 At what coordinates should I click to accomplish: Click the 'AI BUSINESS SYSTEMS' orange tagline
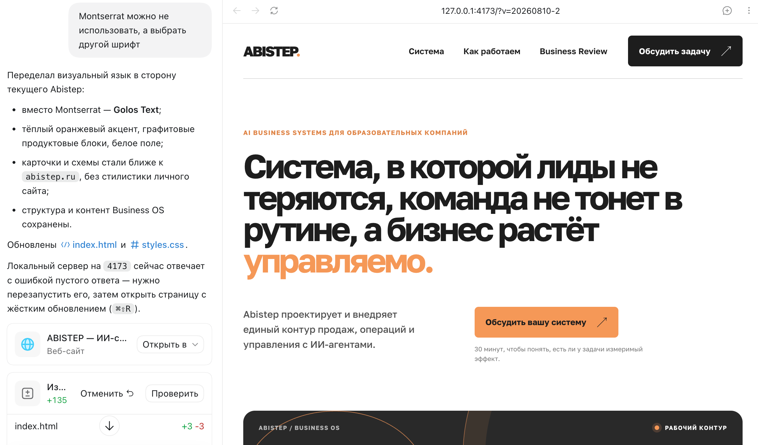(355, 133)
